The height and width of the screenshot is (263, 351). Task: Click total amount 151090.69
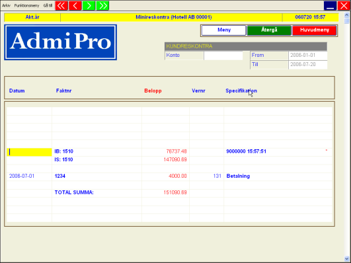point(175,192)
